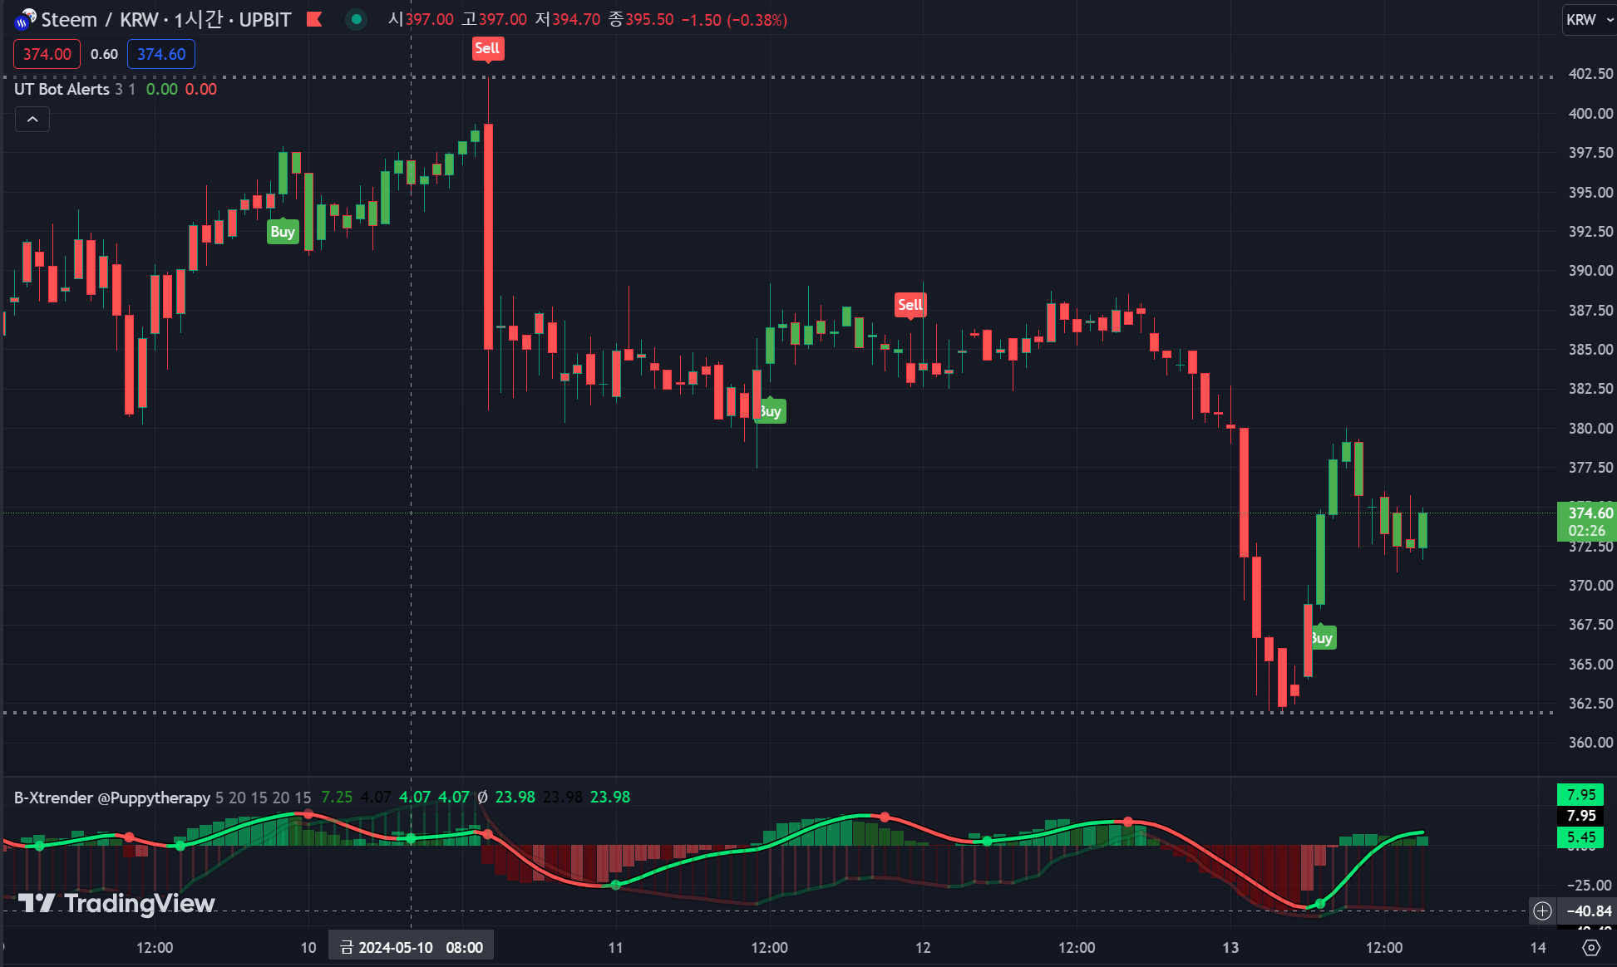
Task: Collapse the indicator legend with chevron
Action: [x=32, y=120]
